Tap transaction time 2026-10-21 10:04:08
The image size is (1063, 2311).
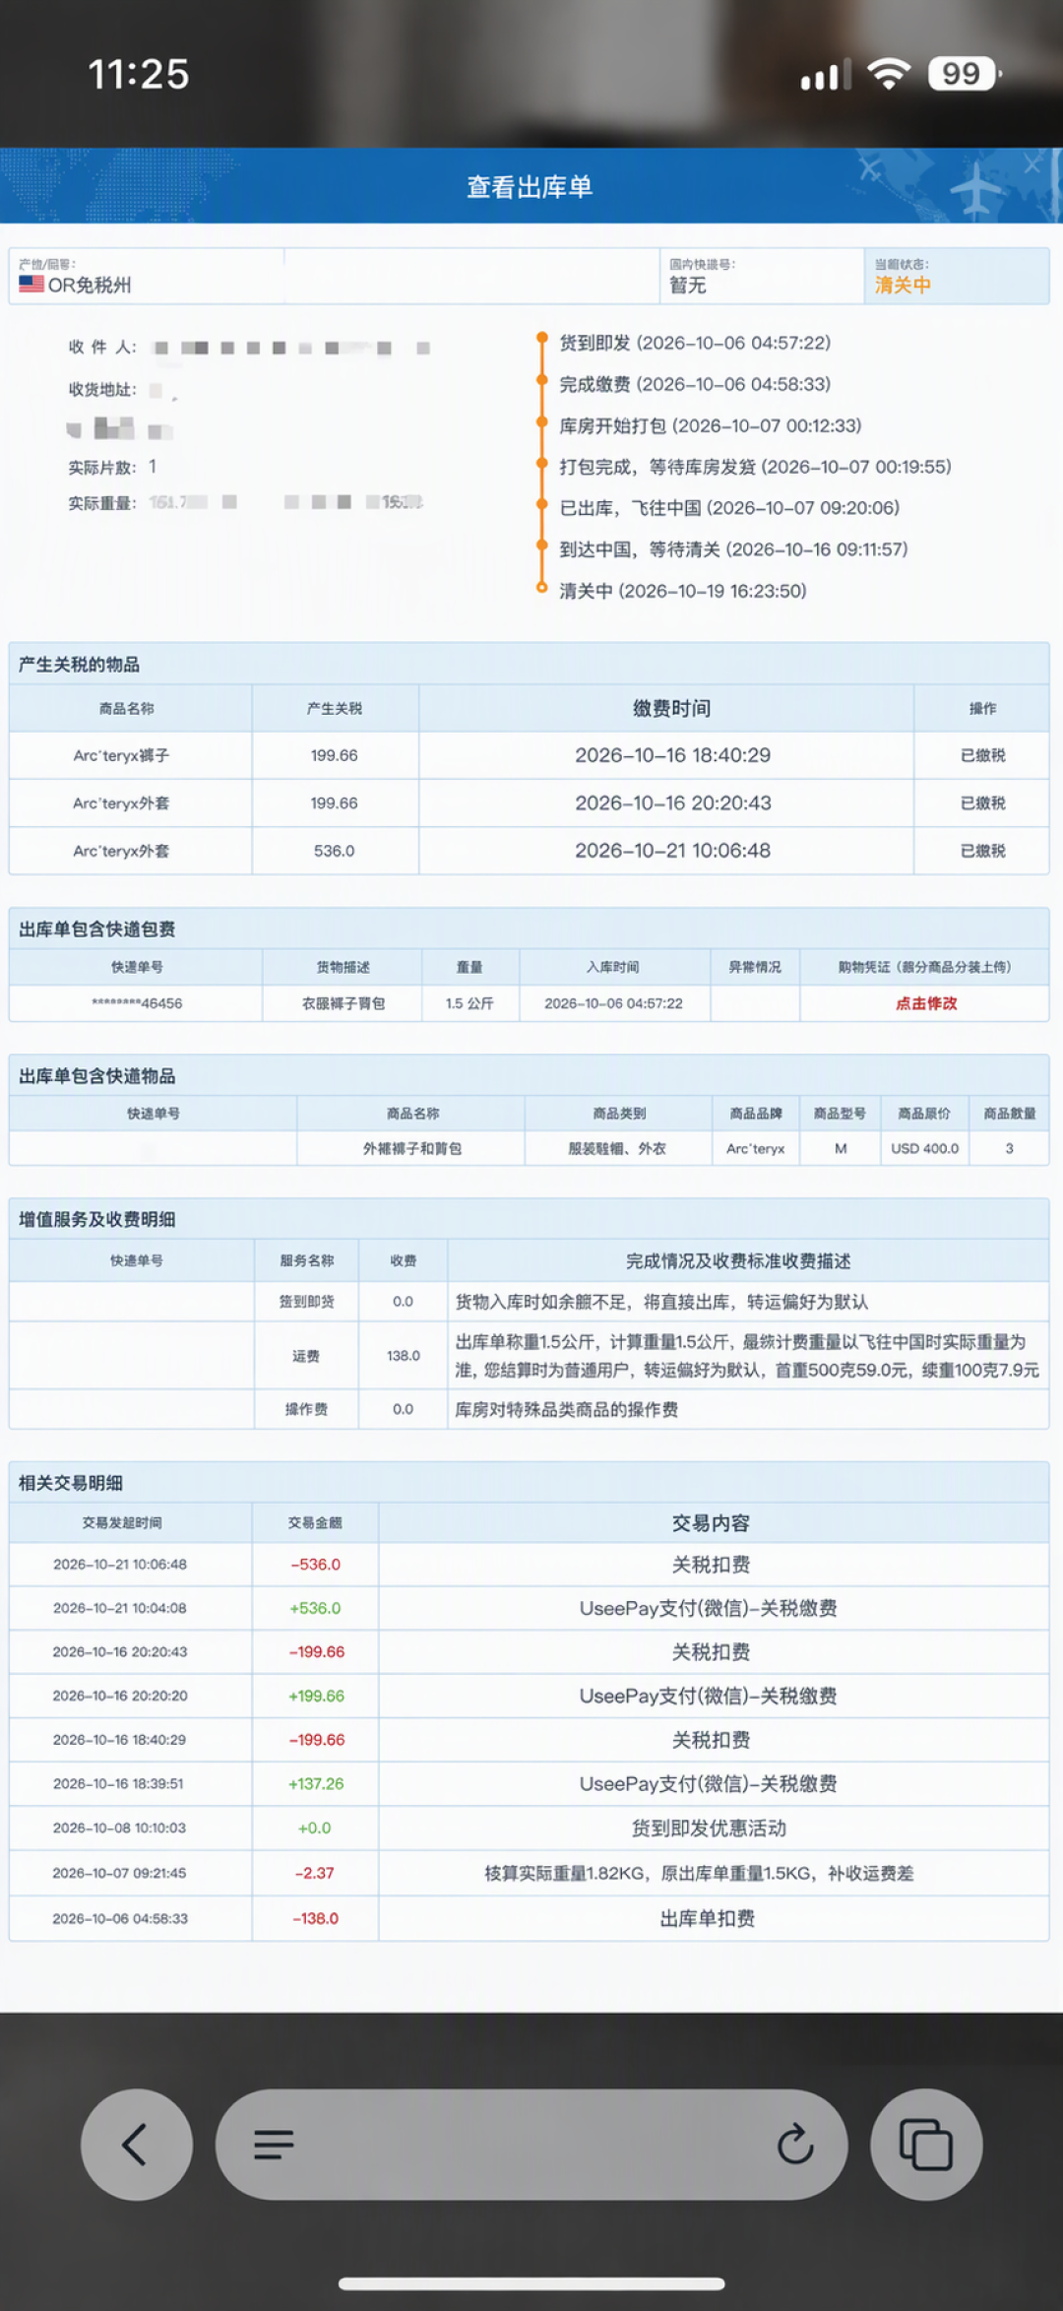[x=120, y=1608]
